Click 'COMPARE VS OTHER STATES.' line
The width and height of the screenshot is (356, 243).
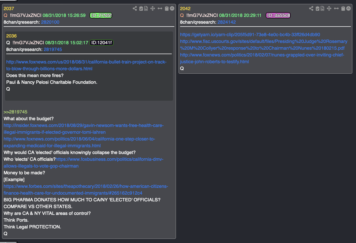pyautogui.click(x=38, y=207)
